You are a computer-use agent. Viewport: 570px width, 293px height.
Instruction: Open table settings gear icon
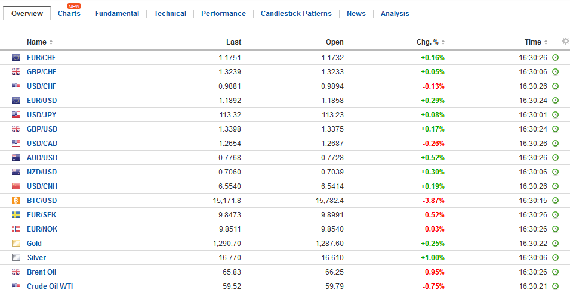click(565, 42)
